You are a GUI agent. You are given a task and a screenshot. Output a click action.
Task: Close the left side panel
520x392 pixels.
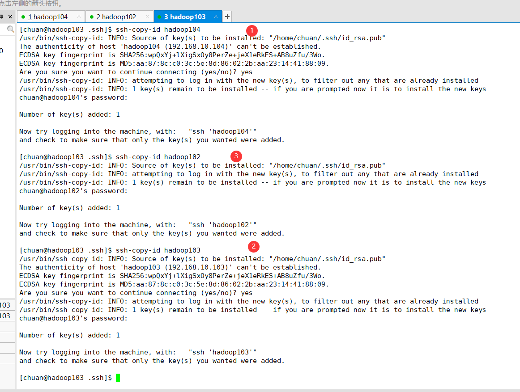pos(10,17)
